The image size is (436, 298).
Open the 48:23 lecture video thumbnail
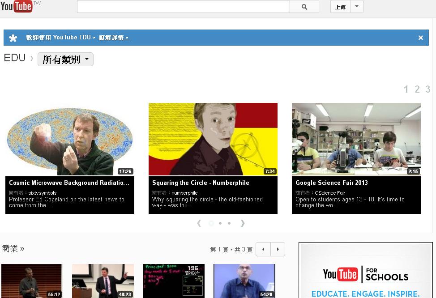(103, 281)
